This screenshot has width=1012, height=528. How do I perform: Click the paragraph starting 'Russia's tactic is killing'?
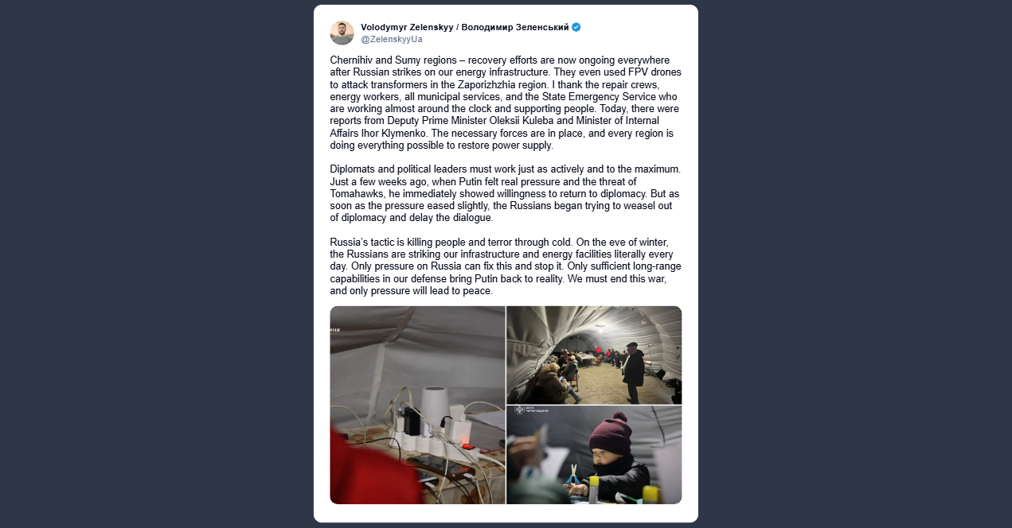coord(505,266)
